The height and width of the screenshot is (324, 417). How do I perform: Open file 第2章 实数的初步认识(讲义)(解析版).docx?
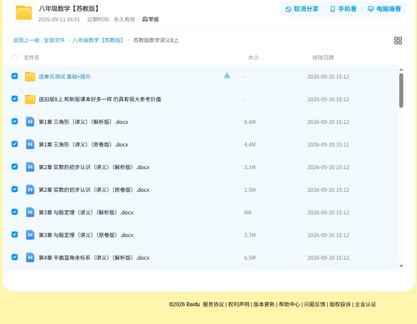(94, 167)
